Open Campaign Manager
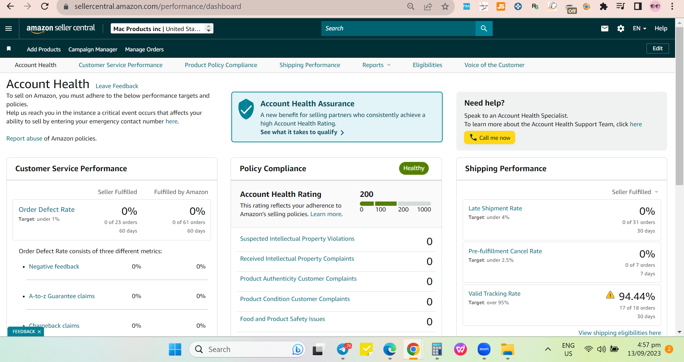The image size is (684, 362). click(x=93, y=49)
